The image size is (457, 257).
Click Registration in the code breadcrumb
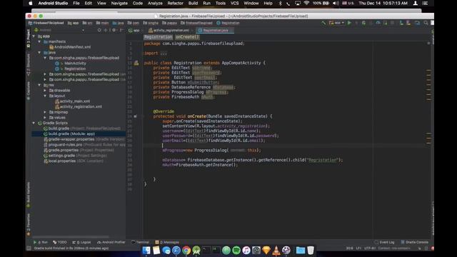pyautogui.click(x=159, y=37)
